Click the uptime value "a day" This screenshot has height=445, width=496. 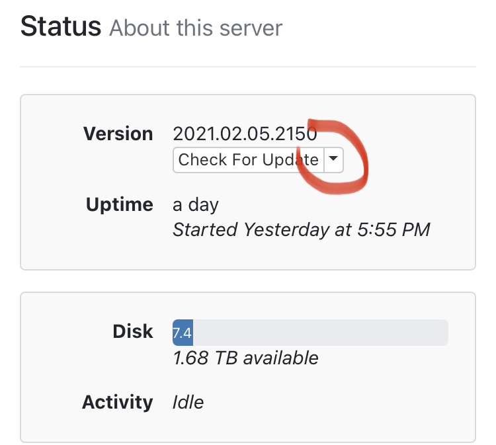(195, 204)
